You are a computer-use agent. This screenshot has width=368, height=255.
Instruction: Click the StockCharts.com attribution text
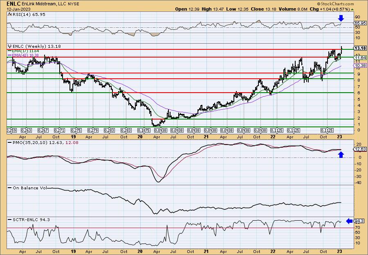coord(337,4)
